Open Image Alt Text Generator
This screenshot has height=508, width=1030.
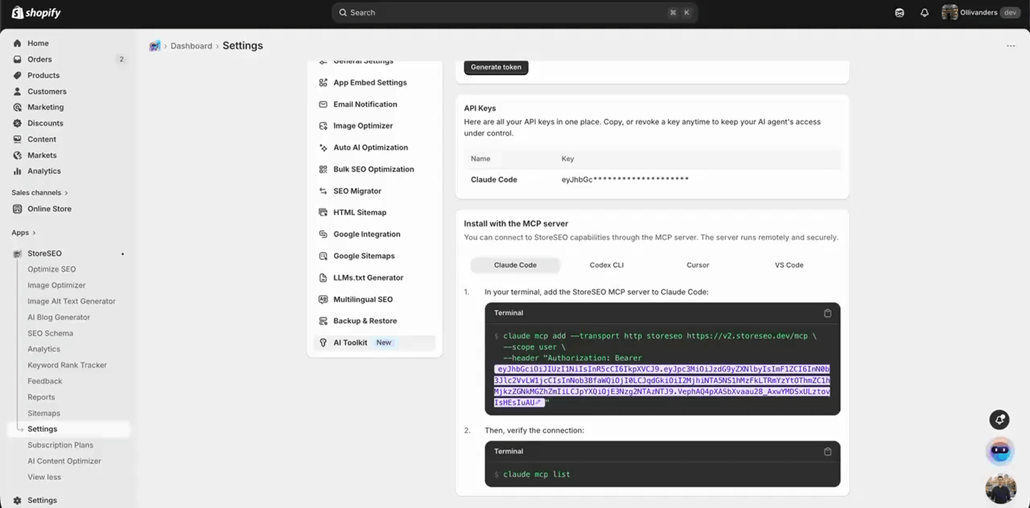72,302
